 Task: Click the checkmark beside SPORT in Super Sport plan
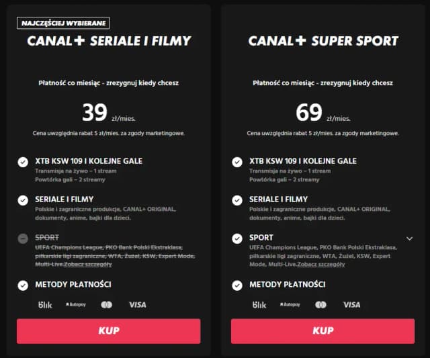point(238,238)
